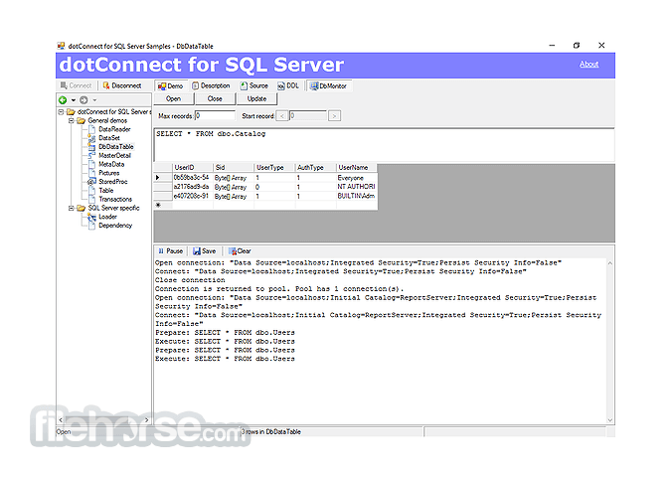Screen dimensions: 672x477
Task: Select the 'BUILTIN\Adm' UserName cell
Action: coord(357,196)
